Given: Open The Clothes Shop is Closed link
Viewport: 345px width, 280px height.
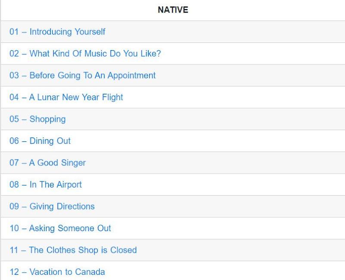Looking at the screenshot, I should (x=73, y=250).
